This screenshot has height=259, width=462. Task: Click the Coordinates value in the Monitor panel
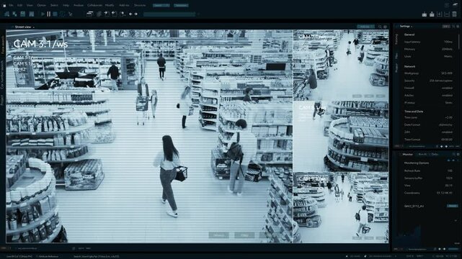pyautogui.click(x=445, y=193)
